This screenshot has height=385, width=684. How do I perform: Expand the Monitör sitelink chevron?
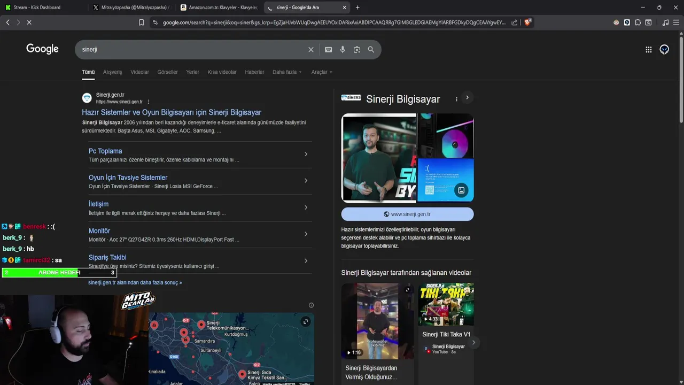[306, 234]
